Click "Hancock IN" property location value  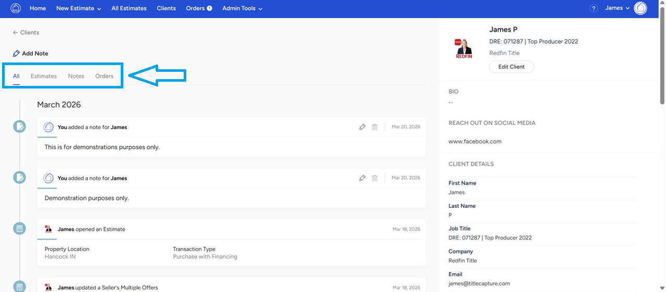pyautogui.click(x=60, y=257)
